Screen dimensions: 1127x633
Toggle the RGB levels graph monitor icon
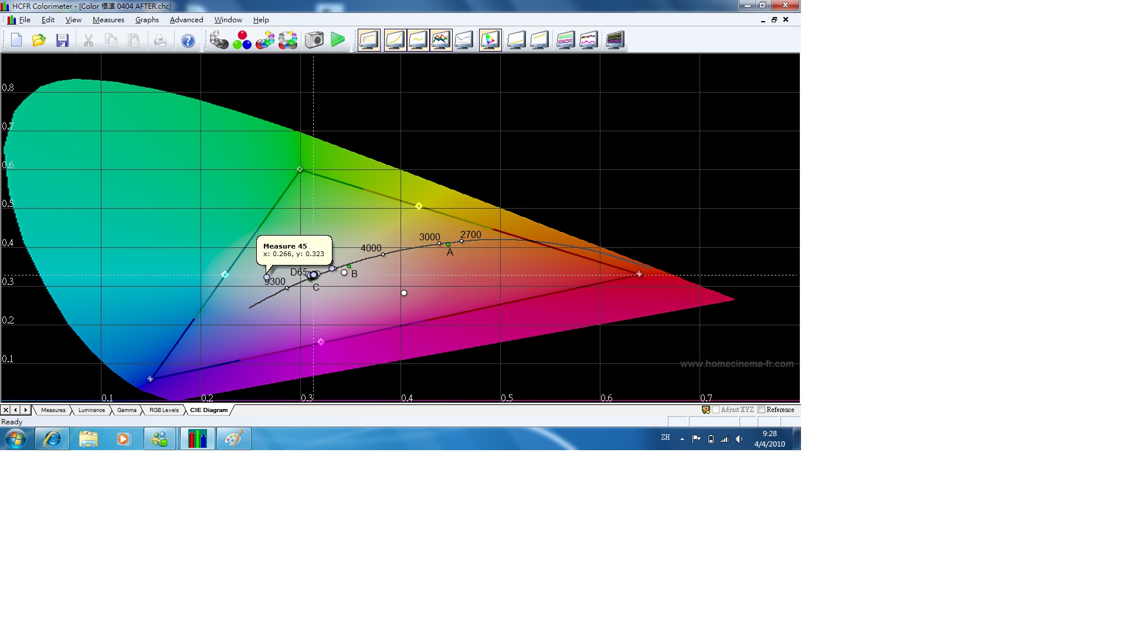pyautogui.click(x=441, y=40)
